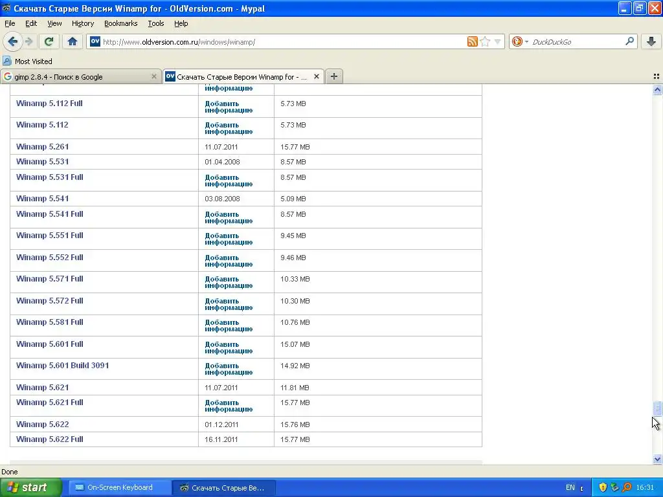Image resolution: width=663 pixels, height=497 pixels.
Task: Open the Winamp 5.552 Full link
Action: coord(49,257)
